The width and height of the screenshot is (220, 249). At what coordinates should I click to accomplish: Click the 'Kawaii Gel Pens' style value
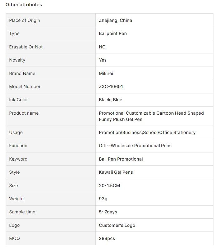(116, 172)
